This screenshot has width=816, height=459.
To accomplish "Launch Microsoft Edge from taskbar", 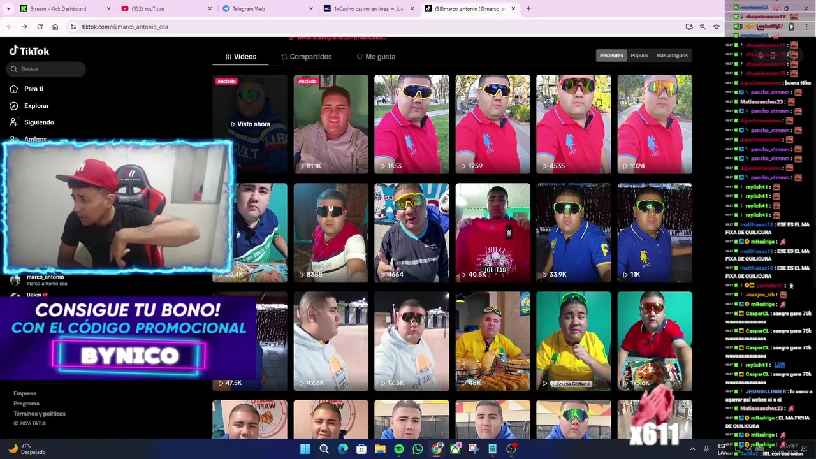I will (343, 449).
